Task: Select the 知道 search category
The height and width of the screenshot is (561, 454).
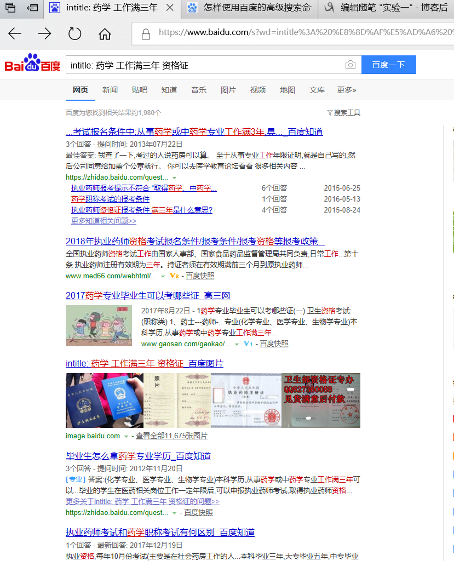Action: tap(169, 90)
